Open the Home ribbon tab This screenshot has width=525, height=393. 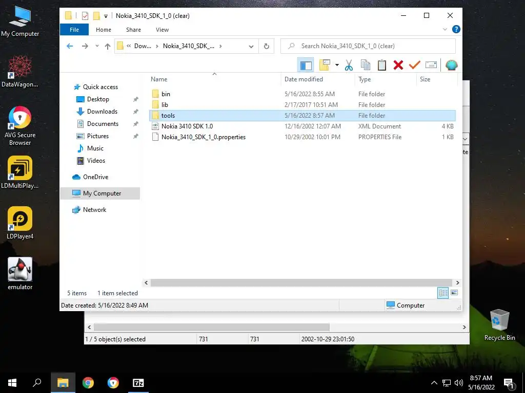(104, 30)
